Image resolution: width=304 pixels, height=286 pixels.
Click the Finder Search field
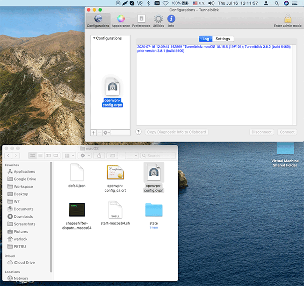click(x=158, y=156)
